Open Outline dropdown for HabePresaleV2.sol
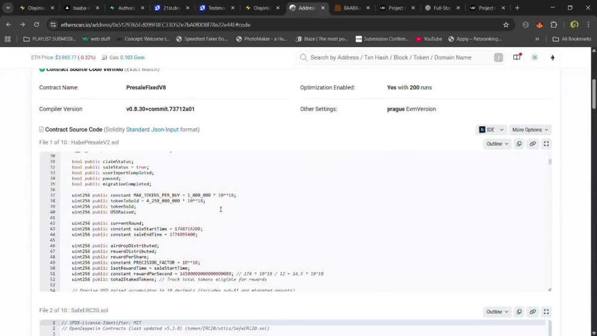 click(497, 144)
